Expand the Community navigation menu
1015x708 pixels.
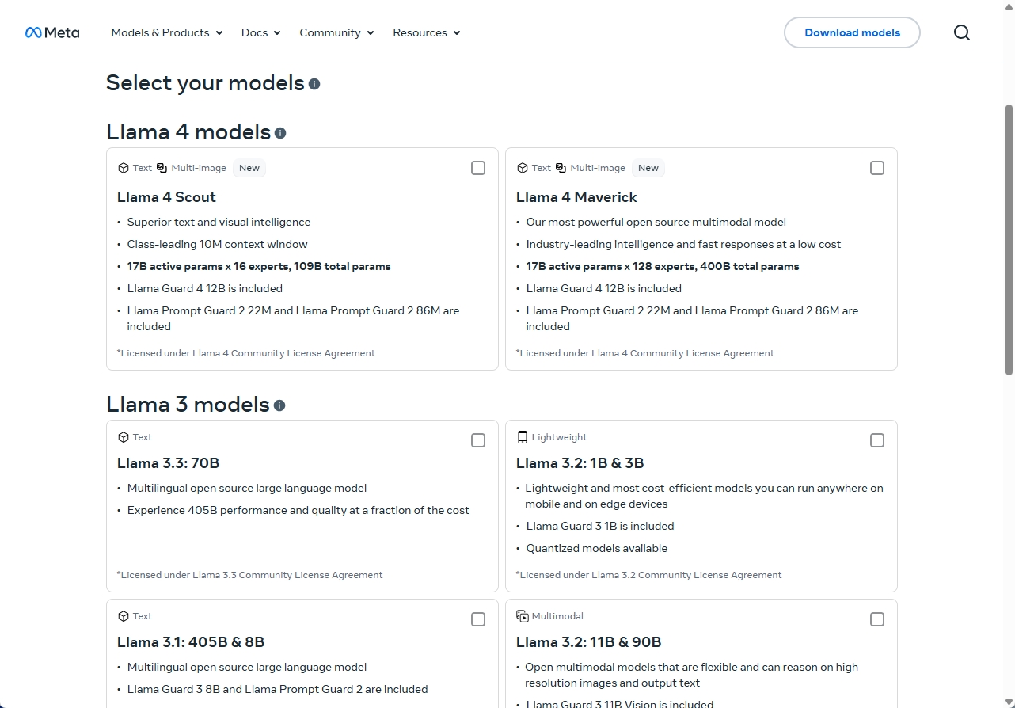click(336, 32)
